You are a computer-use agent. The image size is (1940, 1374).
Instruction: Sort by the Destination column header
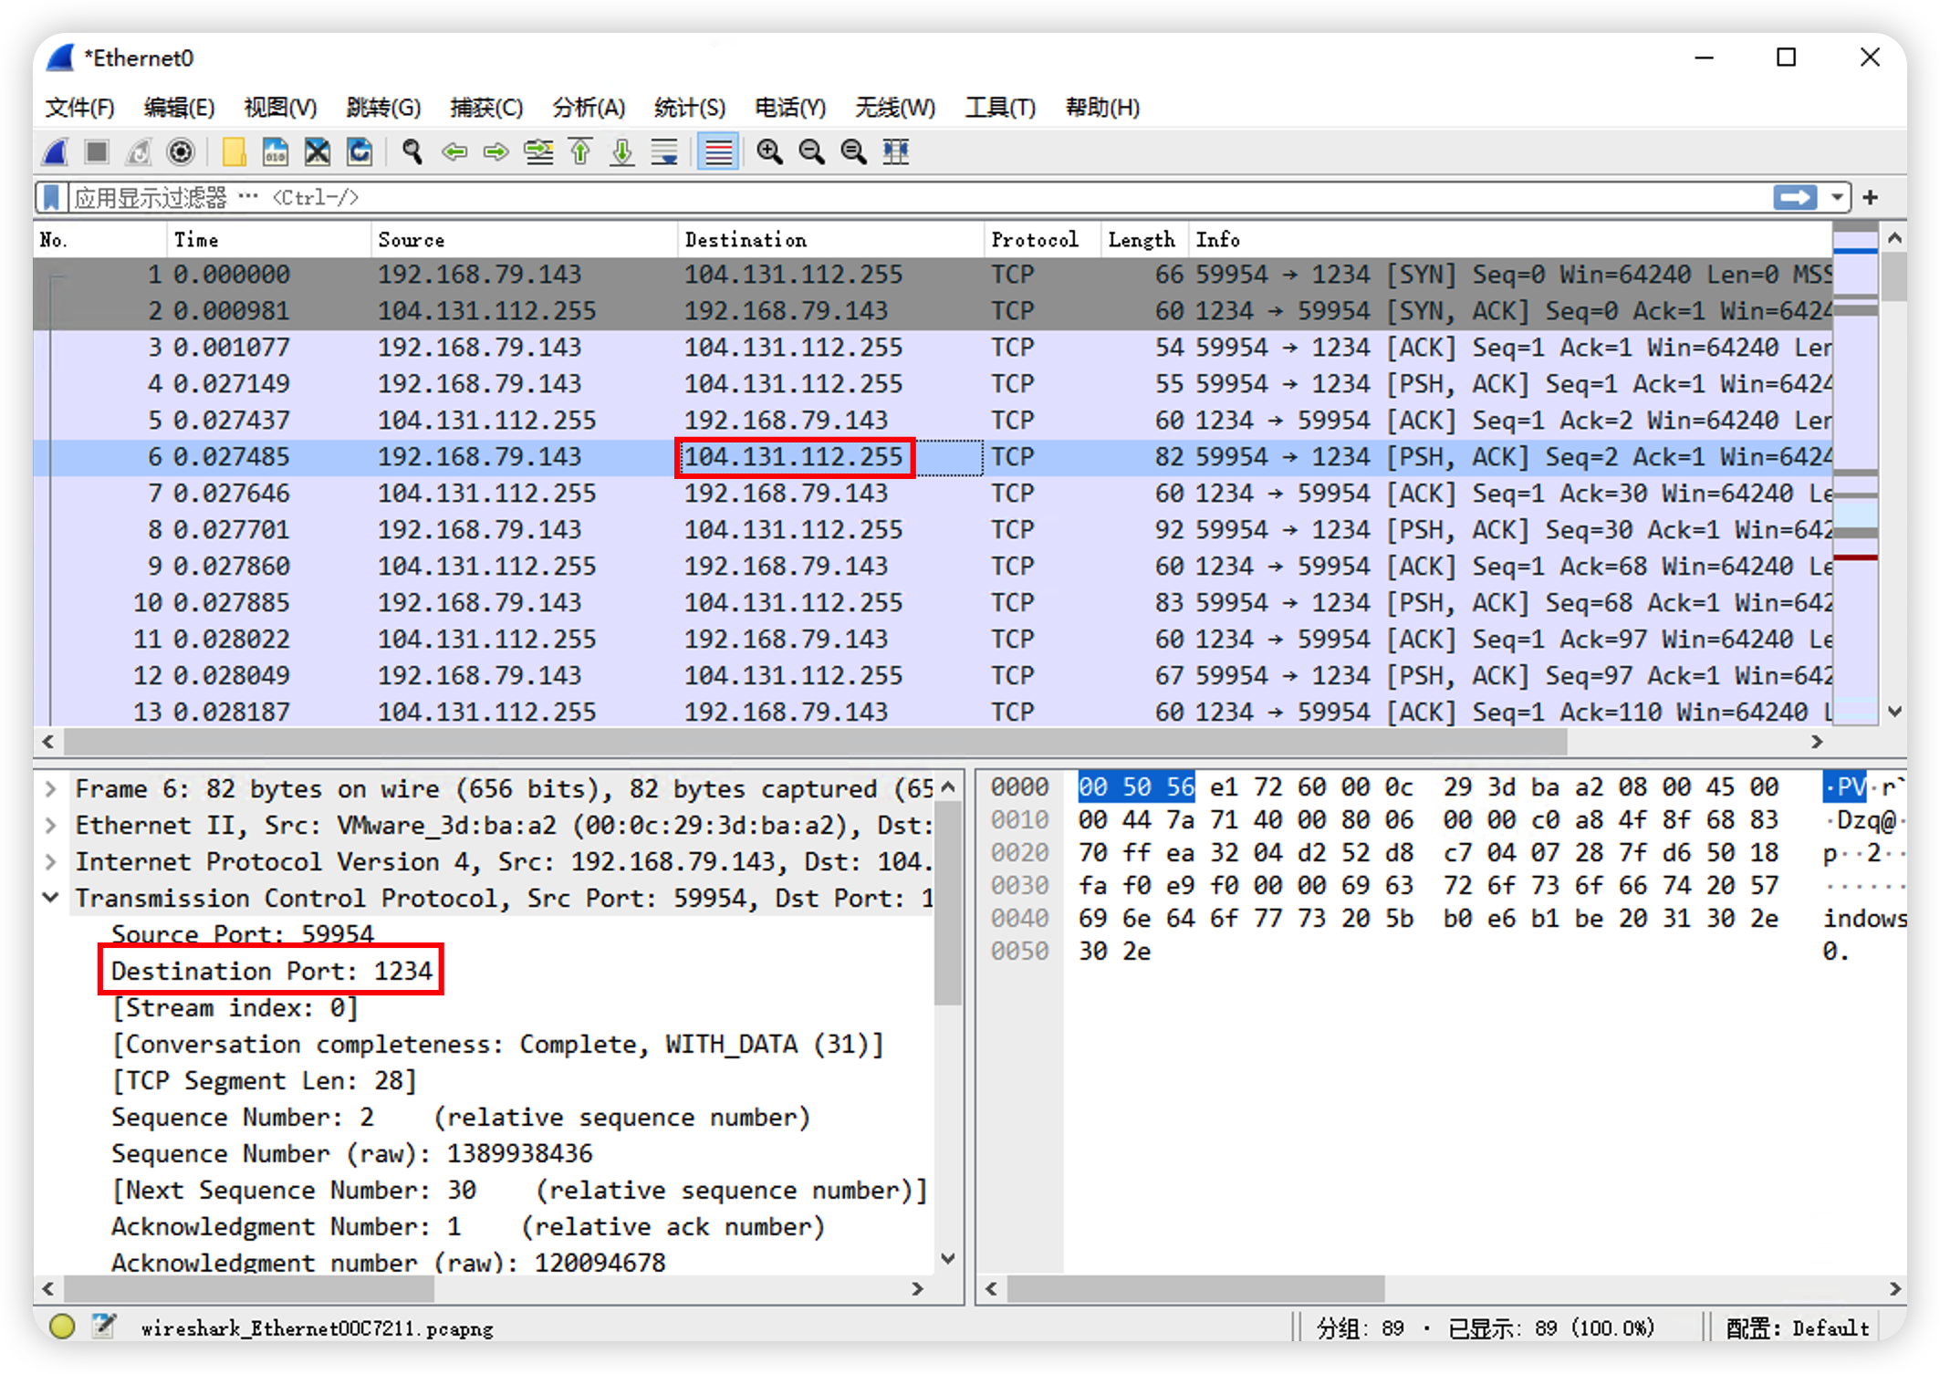point(831,240)
